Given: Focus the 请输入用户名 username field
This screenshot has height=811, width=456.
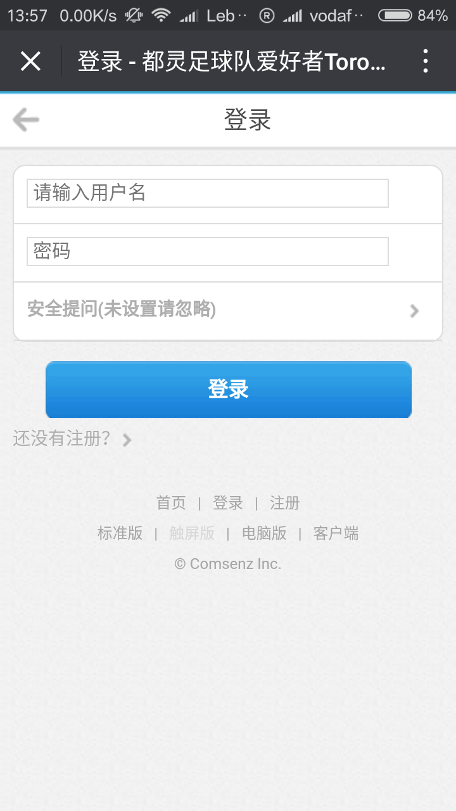Looking at the screenshot, I should (208, 193).
